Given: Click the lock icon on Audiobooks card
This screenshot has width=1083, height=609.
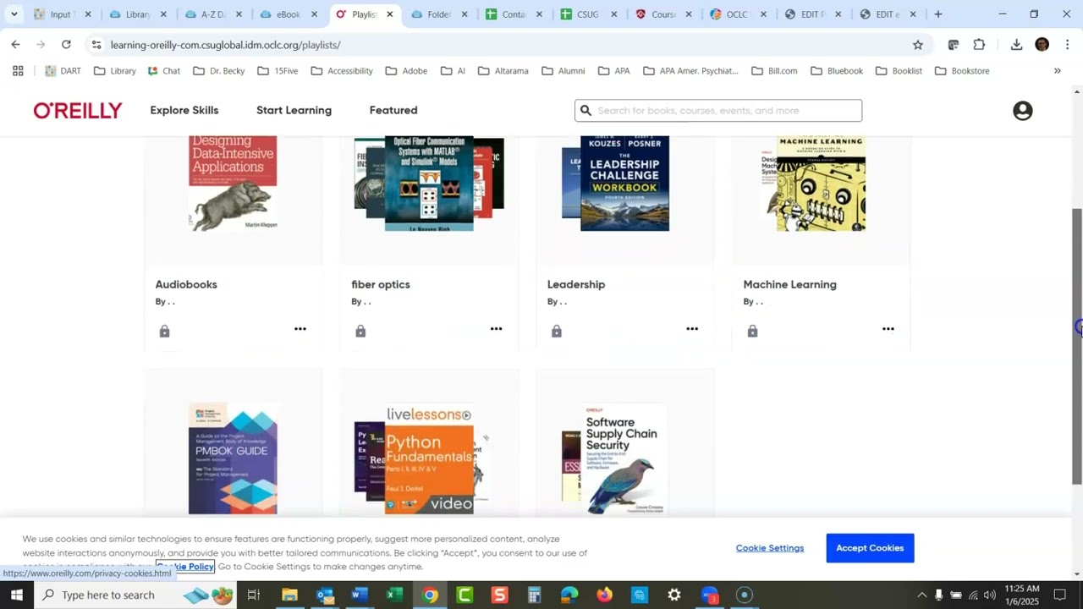Looking at the screenshot, I should tap(164, 331).
